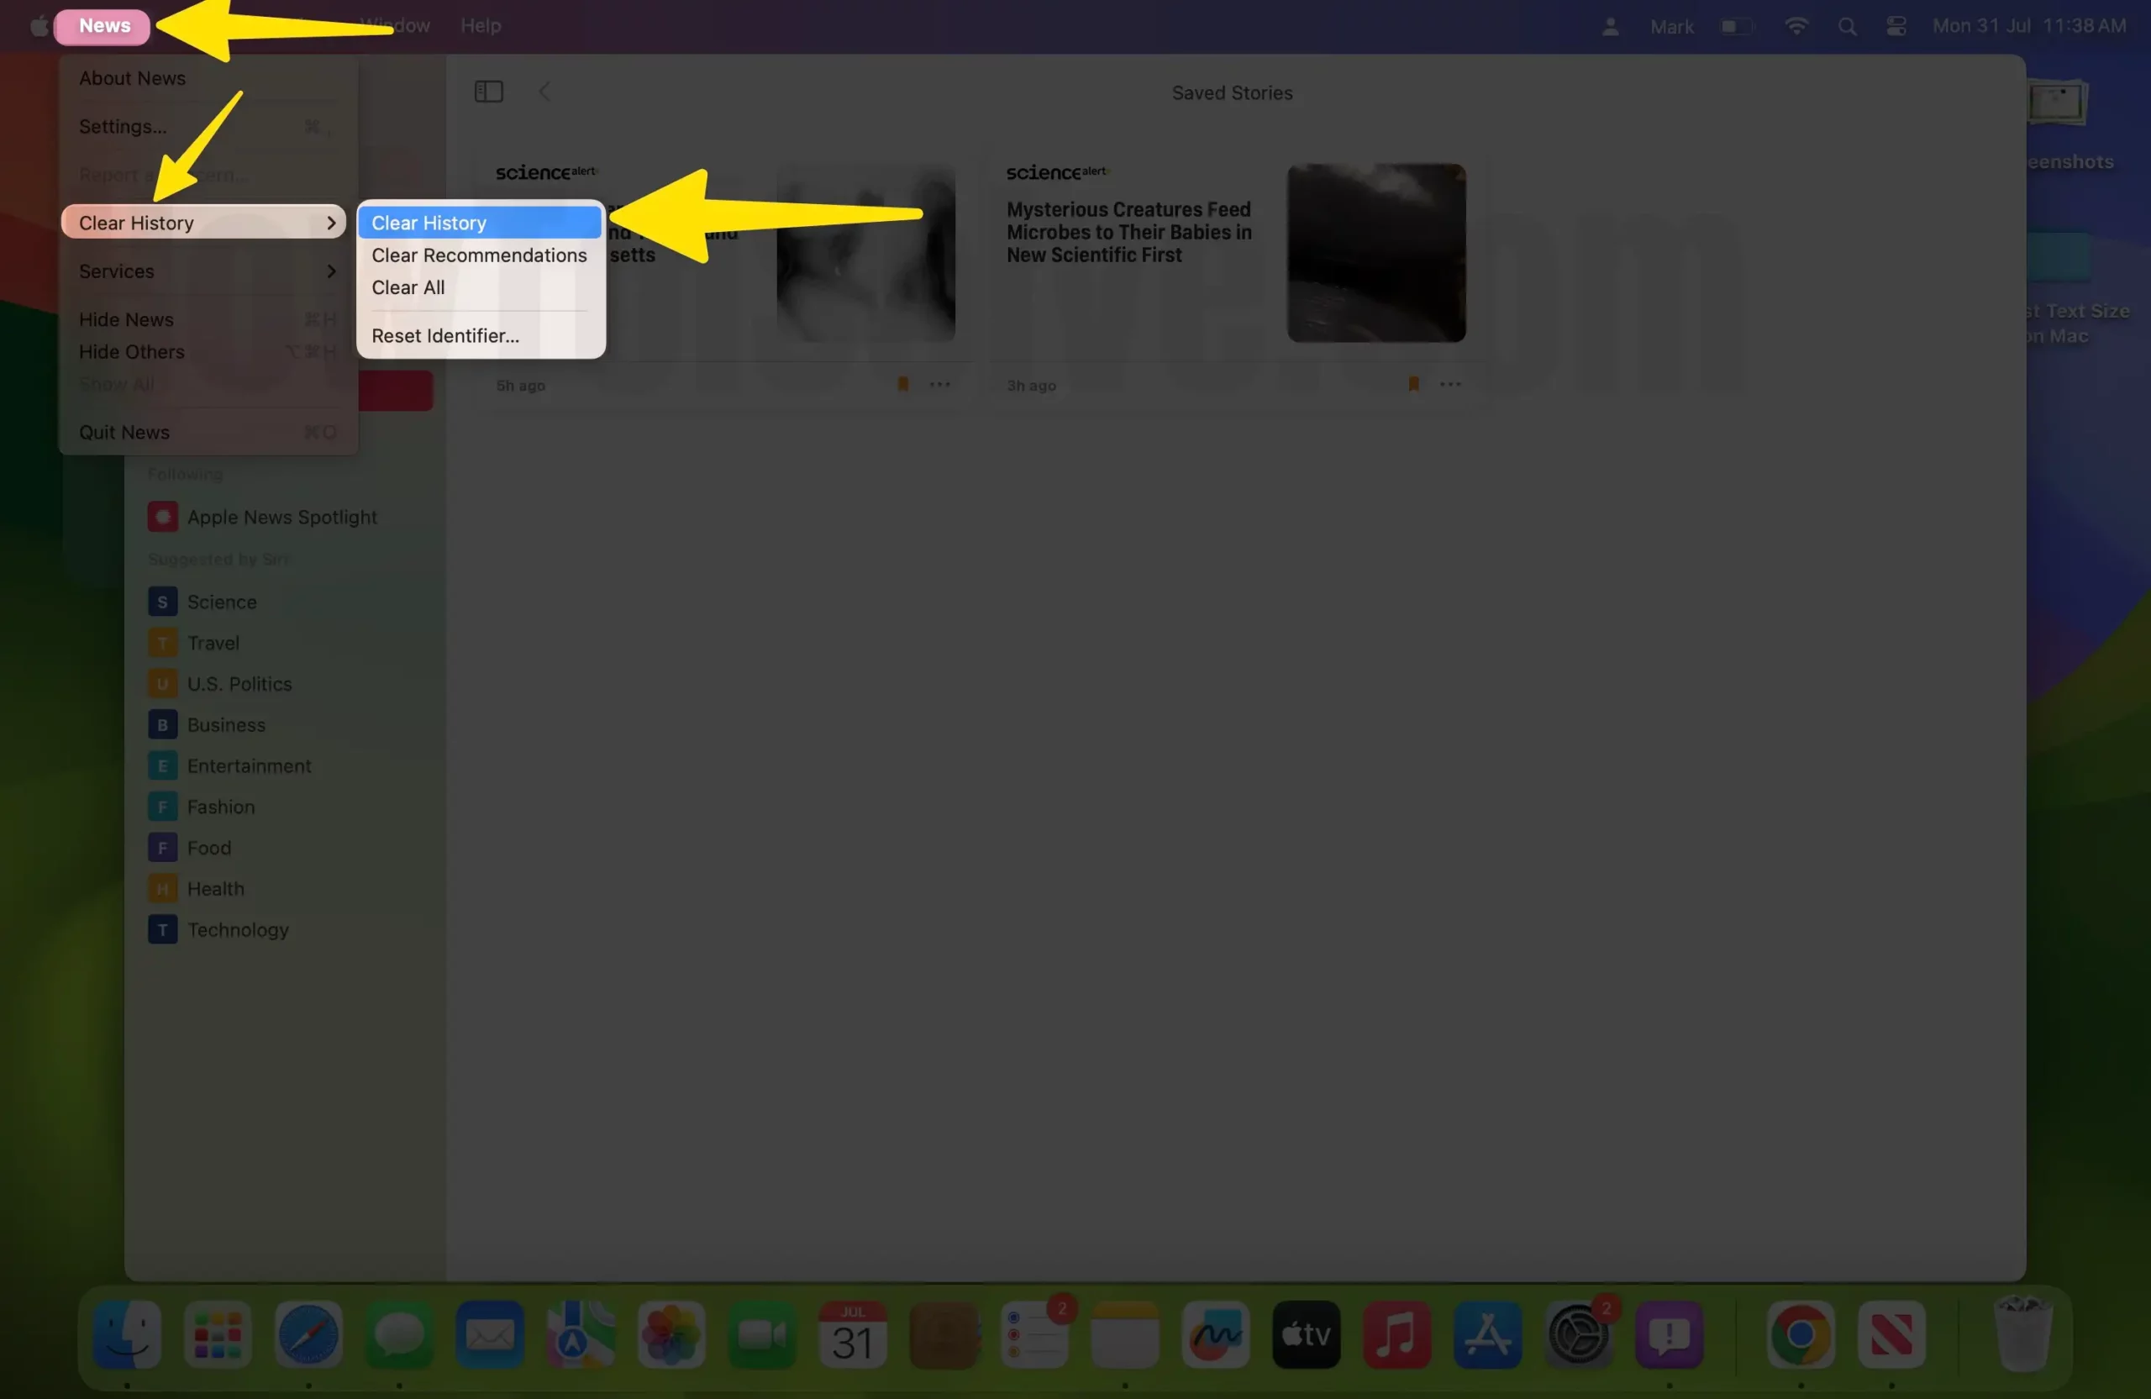The width and height of the screenshot is (2151, 1399).
Task: Unsave the bookmark on 5h ago story
Action: pyautogui.click(x=902, y=384)
